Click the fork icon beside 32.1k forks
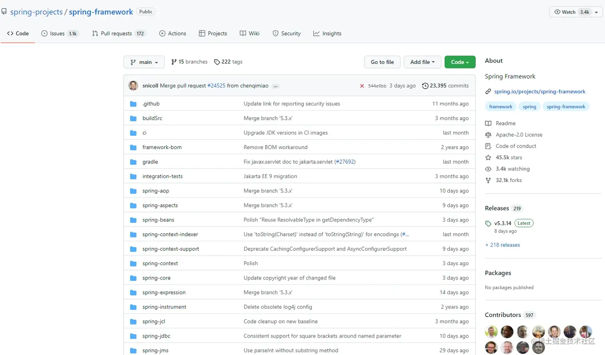This screenshot has height=355, width=605. click(488, 180)
